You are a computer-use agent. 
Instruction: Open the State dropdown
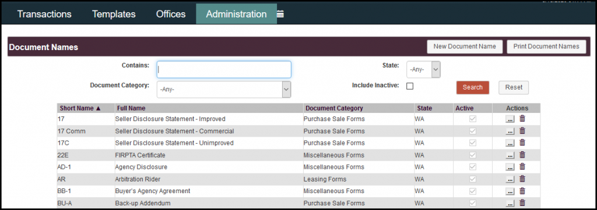pos(423,69)
